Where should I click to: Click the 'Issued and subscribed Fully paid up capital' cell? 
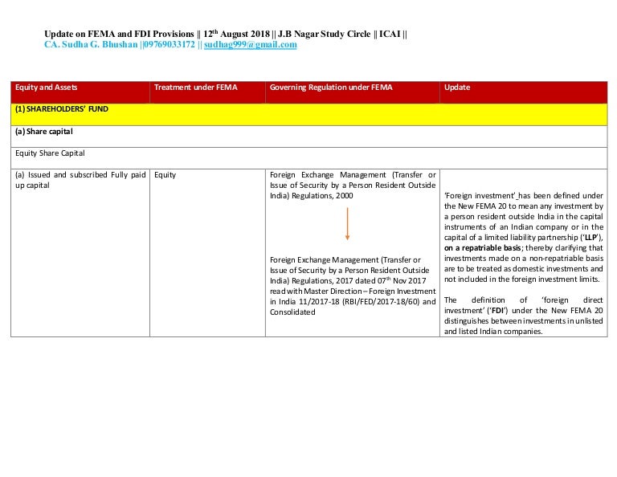pos(80,180)
